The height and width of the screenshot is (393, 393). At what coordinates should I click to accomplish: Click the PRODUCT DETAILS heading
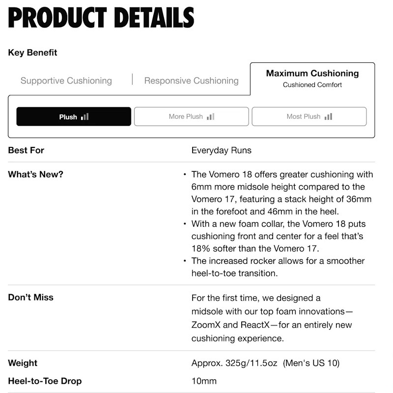click(101, 18)
